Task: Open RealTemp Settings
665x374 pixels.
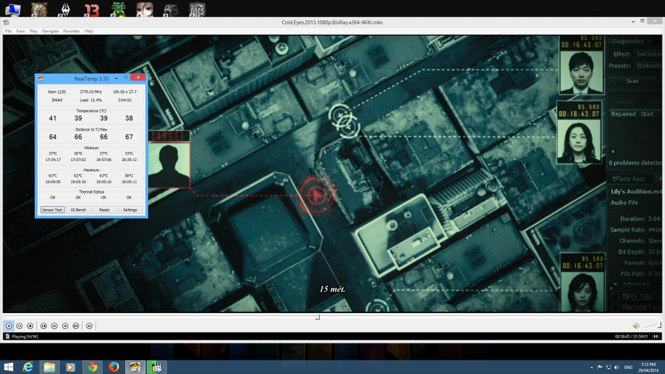Action: pos(130,210)
